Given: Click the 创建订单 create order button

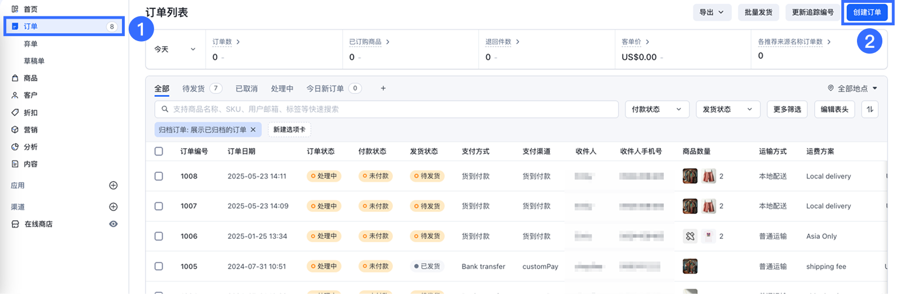Looking at the screenshot, I should pos(867,12).
